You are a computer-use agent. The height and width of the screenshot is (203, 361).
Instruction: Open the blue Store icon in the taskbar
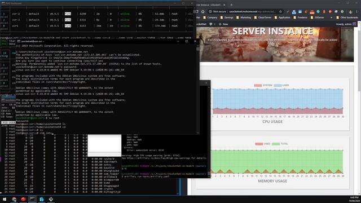click(42, 199)
